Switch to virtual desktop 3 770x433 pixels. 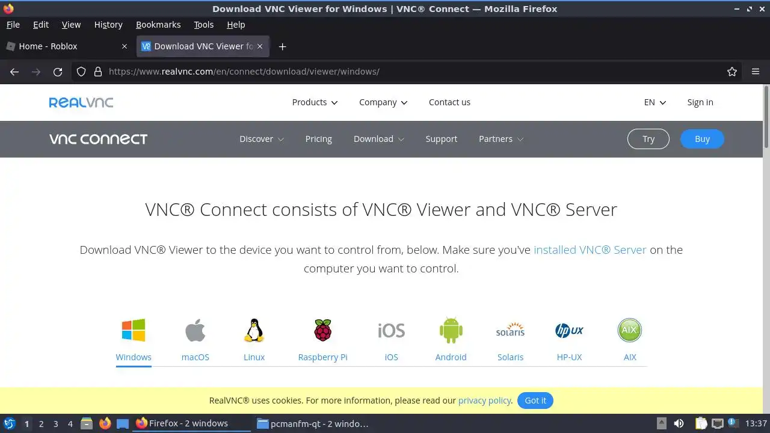pos(55,423)
